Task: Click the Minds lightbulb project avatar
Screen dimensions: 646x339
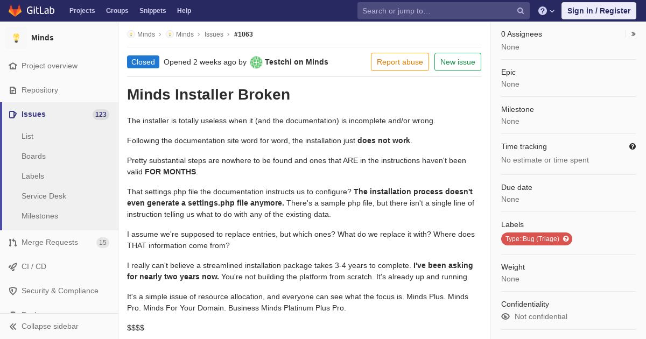Action: click(x=16, y=38)
